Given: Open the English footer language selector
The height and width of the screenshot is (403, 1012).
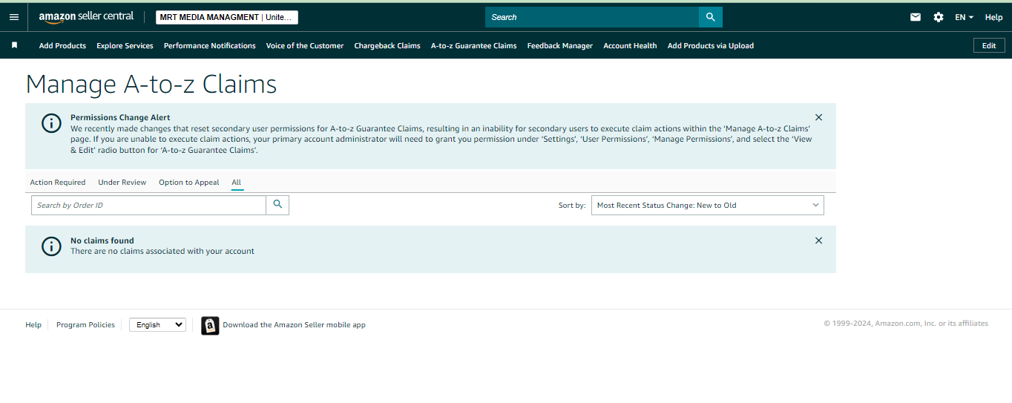Looking at the screenshot, I should click(x=157, y=324).
